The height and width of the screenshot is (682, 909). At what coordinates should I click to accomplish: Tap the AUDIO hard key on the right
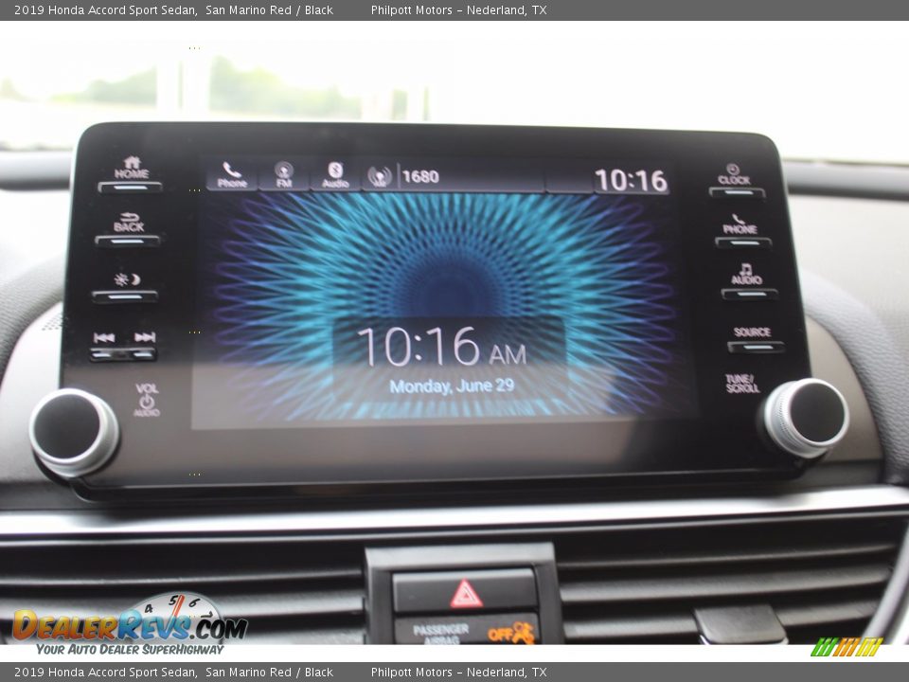(748, 282)
